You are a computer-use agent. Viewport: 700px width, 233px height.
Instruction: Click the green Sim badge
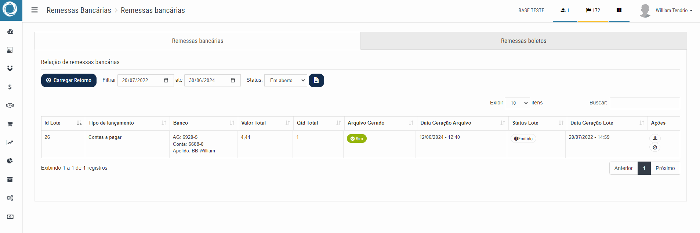pos(356,138)
